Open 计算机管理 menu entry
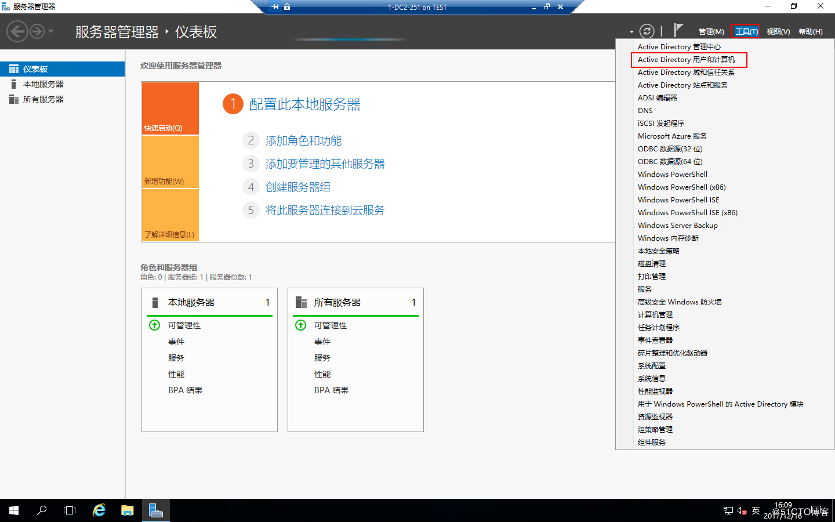The width and height of the screenshot is (835, 522). (725, 315)
